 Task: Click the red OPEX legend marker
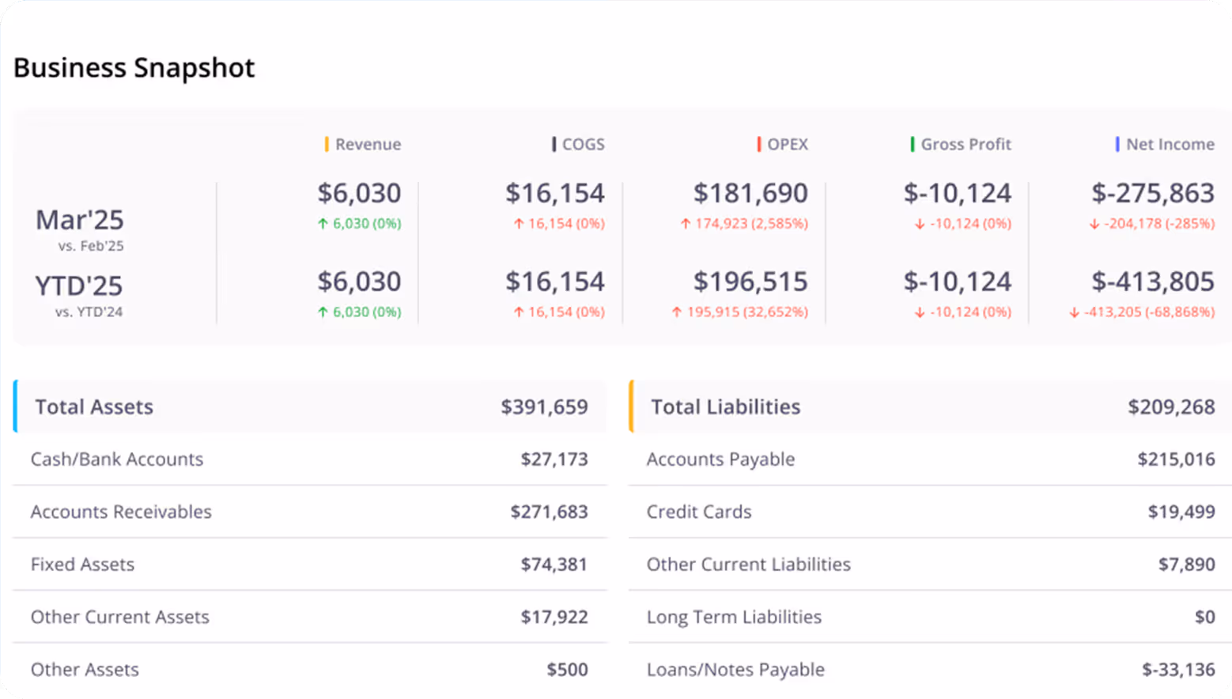pos(758,144)
